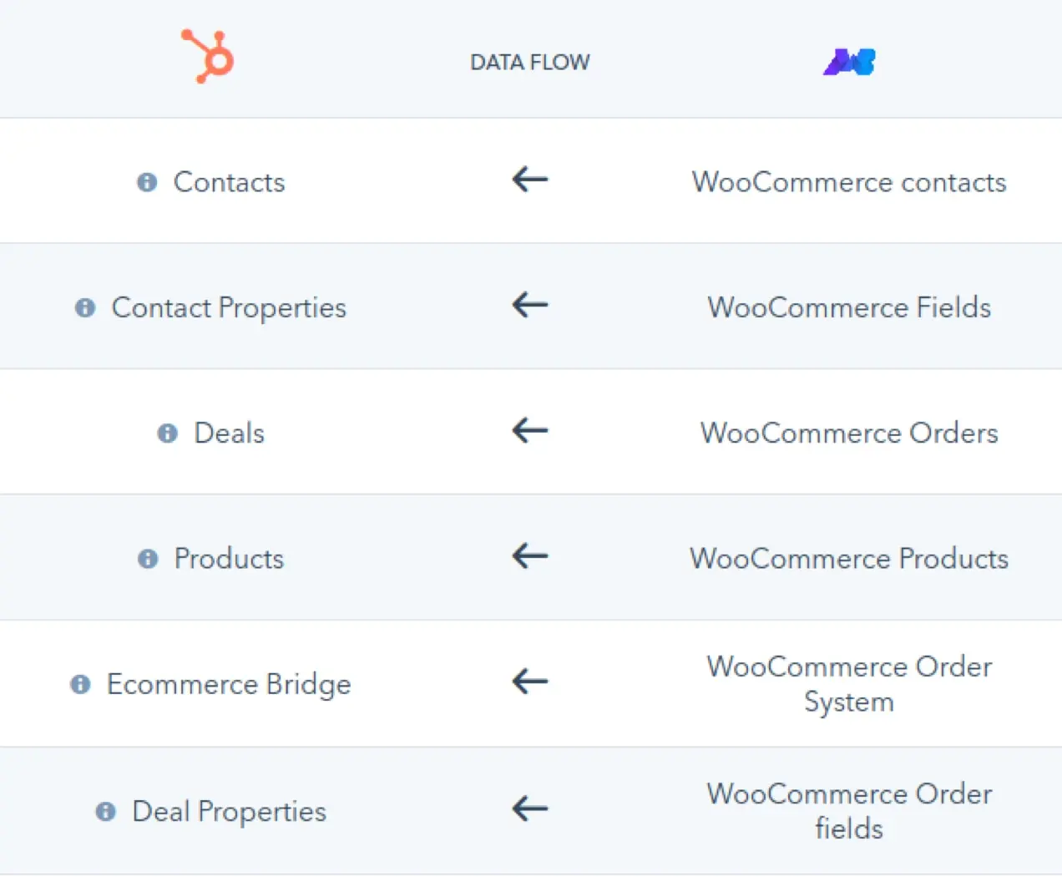
Task: Click WooCommerce Products text
Action: coord(849,558)
